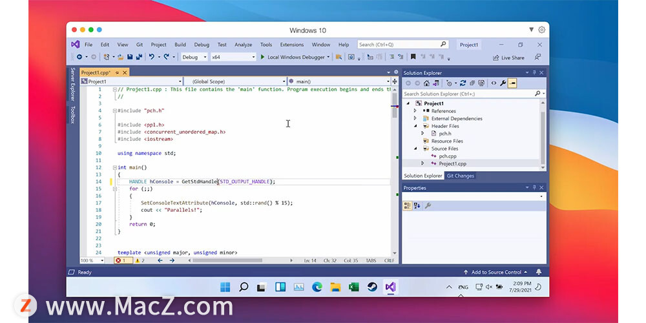Open the Server Explorer side tab
The height and width of the screenshot is (323, 646).
point(72,85)
